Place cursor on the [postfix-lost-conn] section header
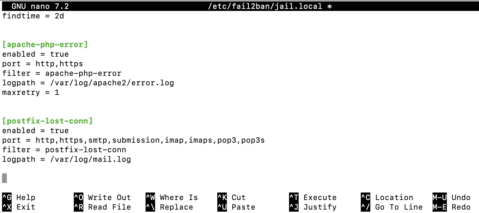Viewport: 479px width, 213px height. pyautogui.click(x=47, y=121)
